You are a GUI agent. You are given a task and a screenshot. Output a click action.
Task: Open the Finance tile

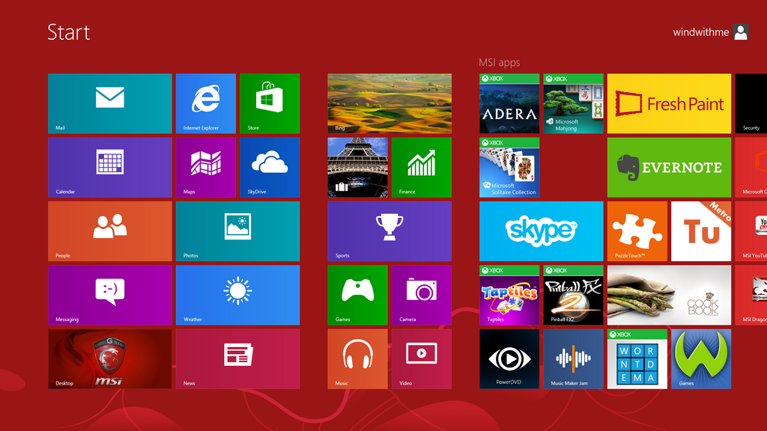(422, 168)
